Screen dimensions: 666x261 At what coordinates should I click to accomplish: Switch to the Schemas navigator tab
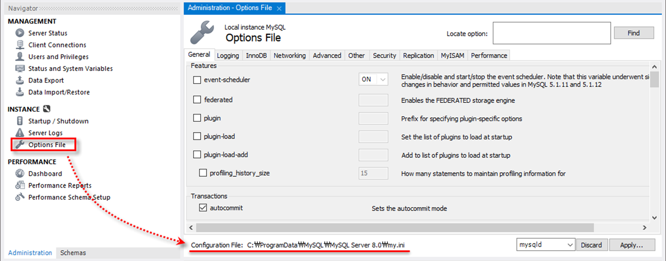coord(73,253)
